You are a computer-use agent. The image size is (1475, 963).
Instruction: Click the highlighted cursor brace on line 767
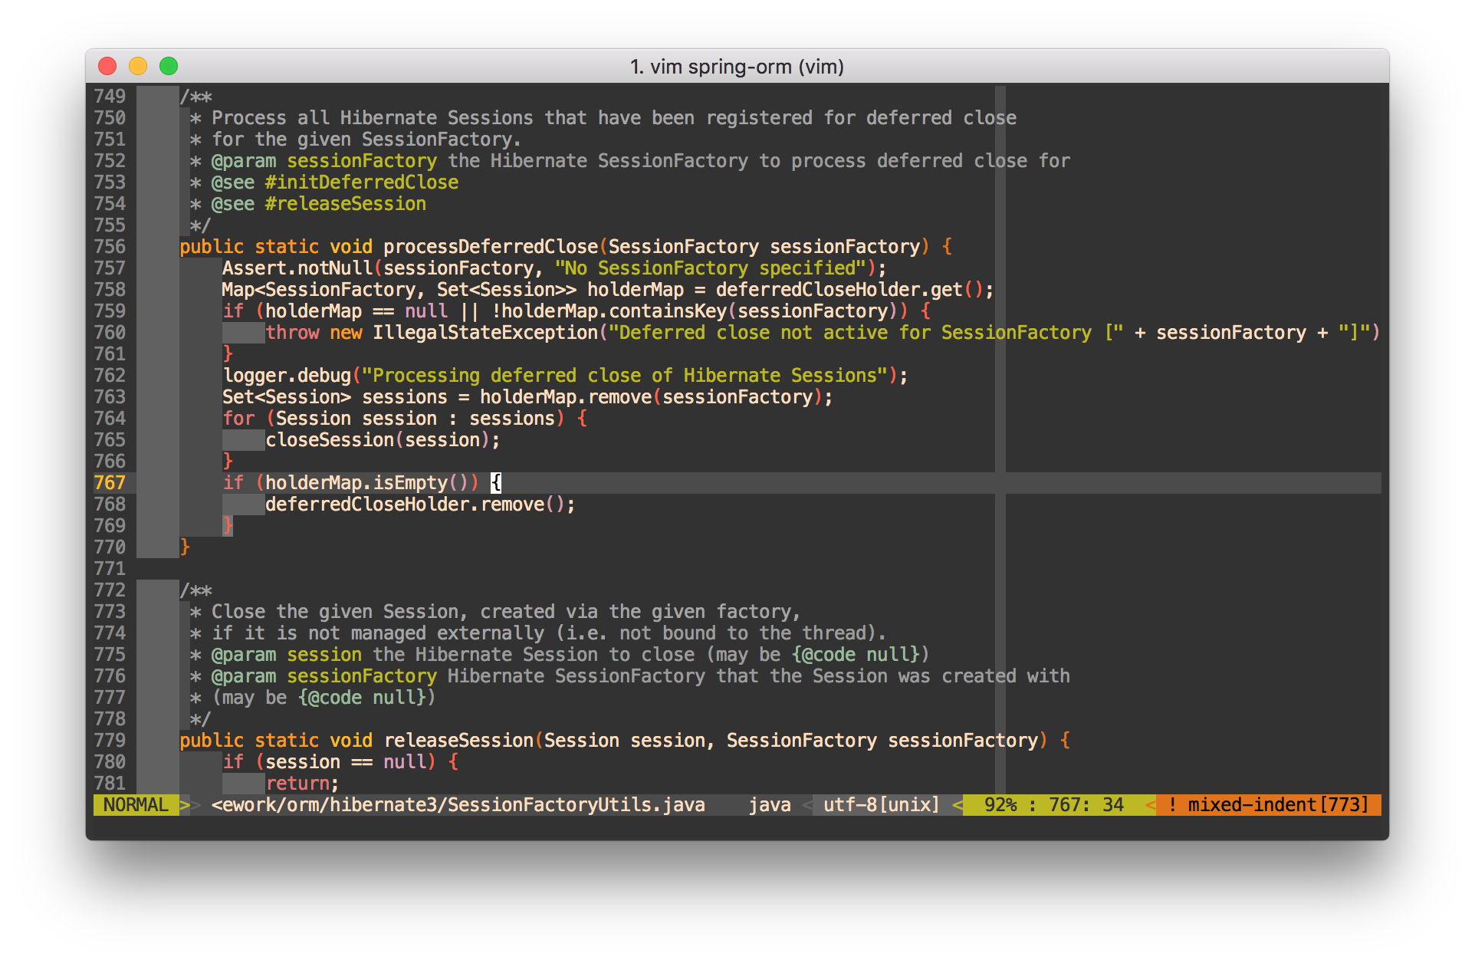[496, 483]
